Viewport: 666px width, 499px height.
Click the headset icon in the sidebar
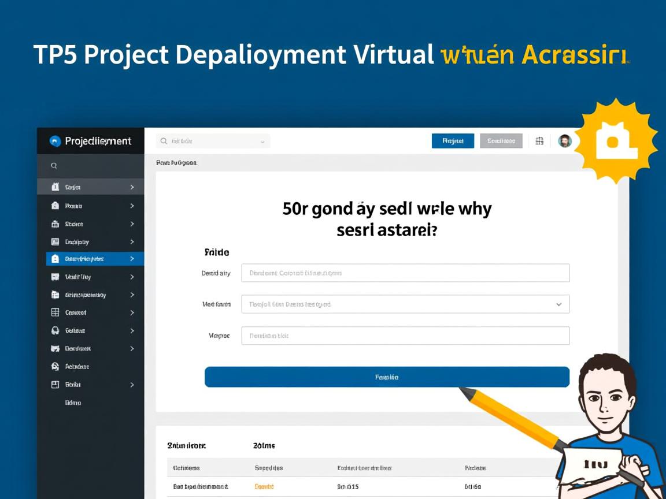coord(55,330)
